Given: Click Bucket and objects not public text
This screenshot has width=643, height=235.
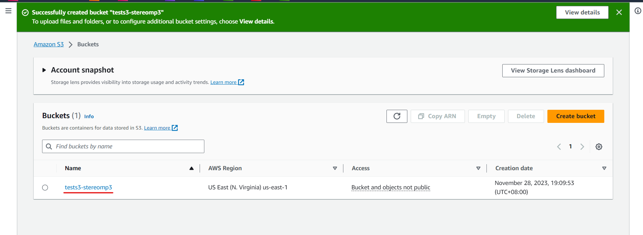Looking at the screenshot, I should pos(391,187).
